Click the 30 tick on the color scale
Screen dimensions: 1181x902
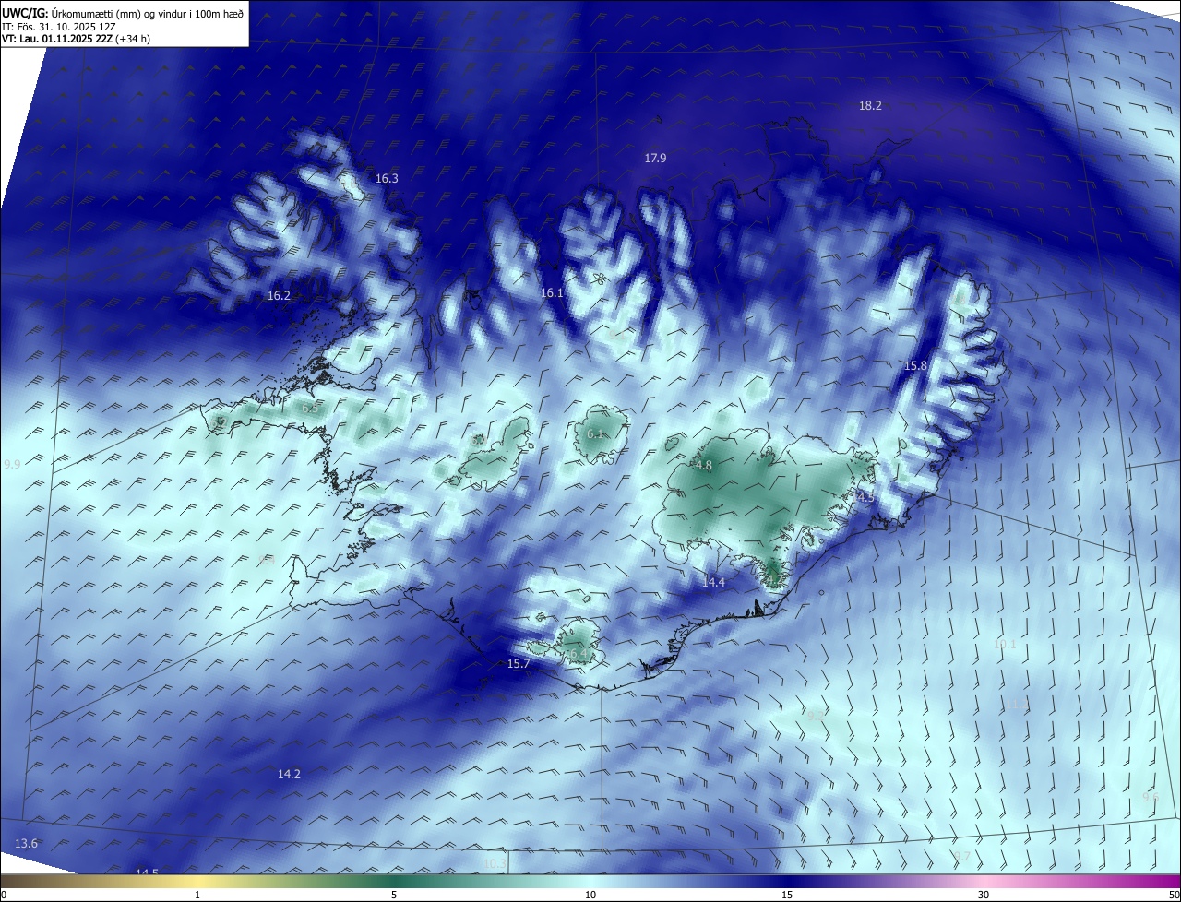[x=984, y=895]
